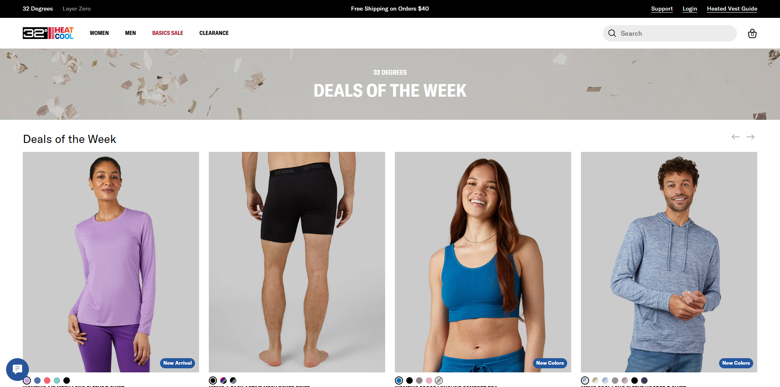Go to BASICS SALE
This screenshot has width=780, height=387.
(x=168, y=33)
